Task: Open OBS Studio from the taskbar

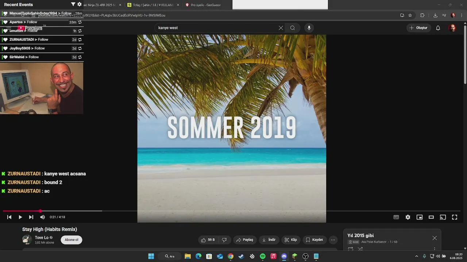Action: 306,256
